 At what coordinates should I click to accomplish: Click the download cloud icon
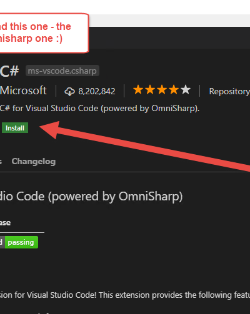[x=69, y=92]
